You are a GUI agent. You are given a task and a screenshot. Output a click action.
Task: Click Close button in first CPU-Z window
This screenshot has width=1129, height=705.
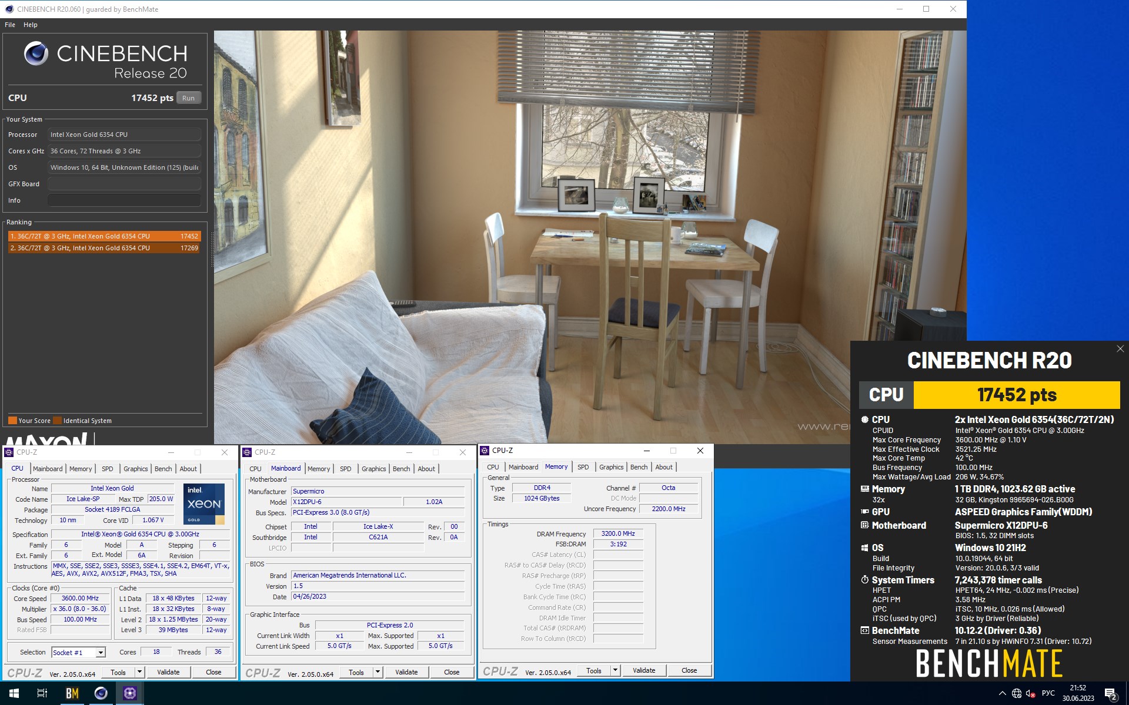213,672
